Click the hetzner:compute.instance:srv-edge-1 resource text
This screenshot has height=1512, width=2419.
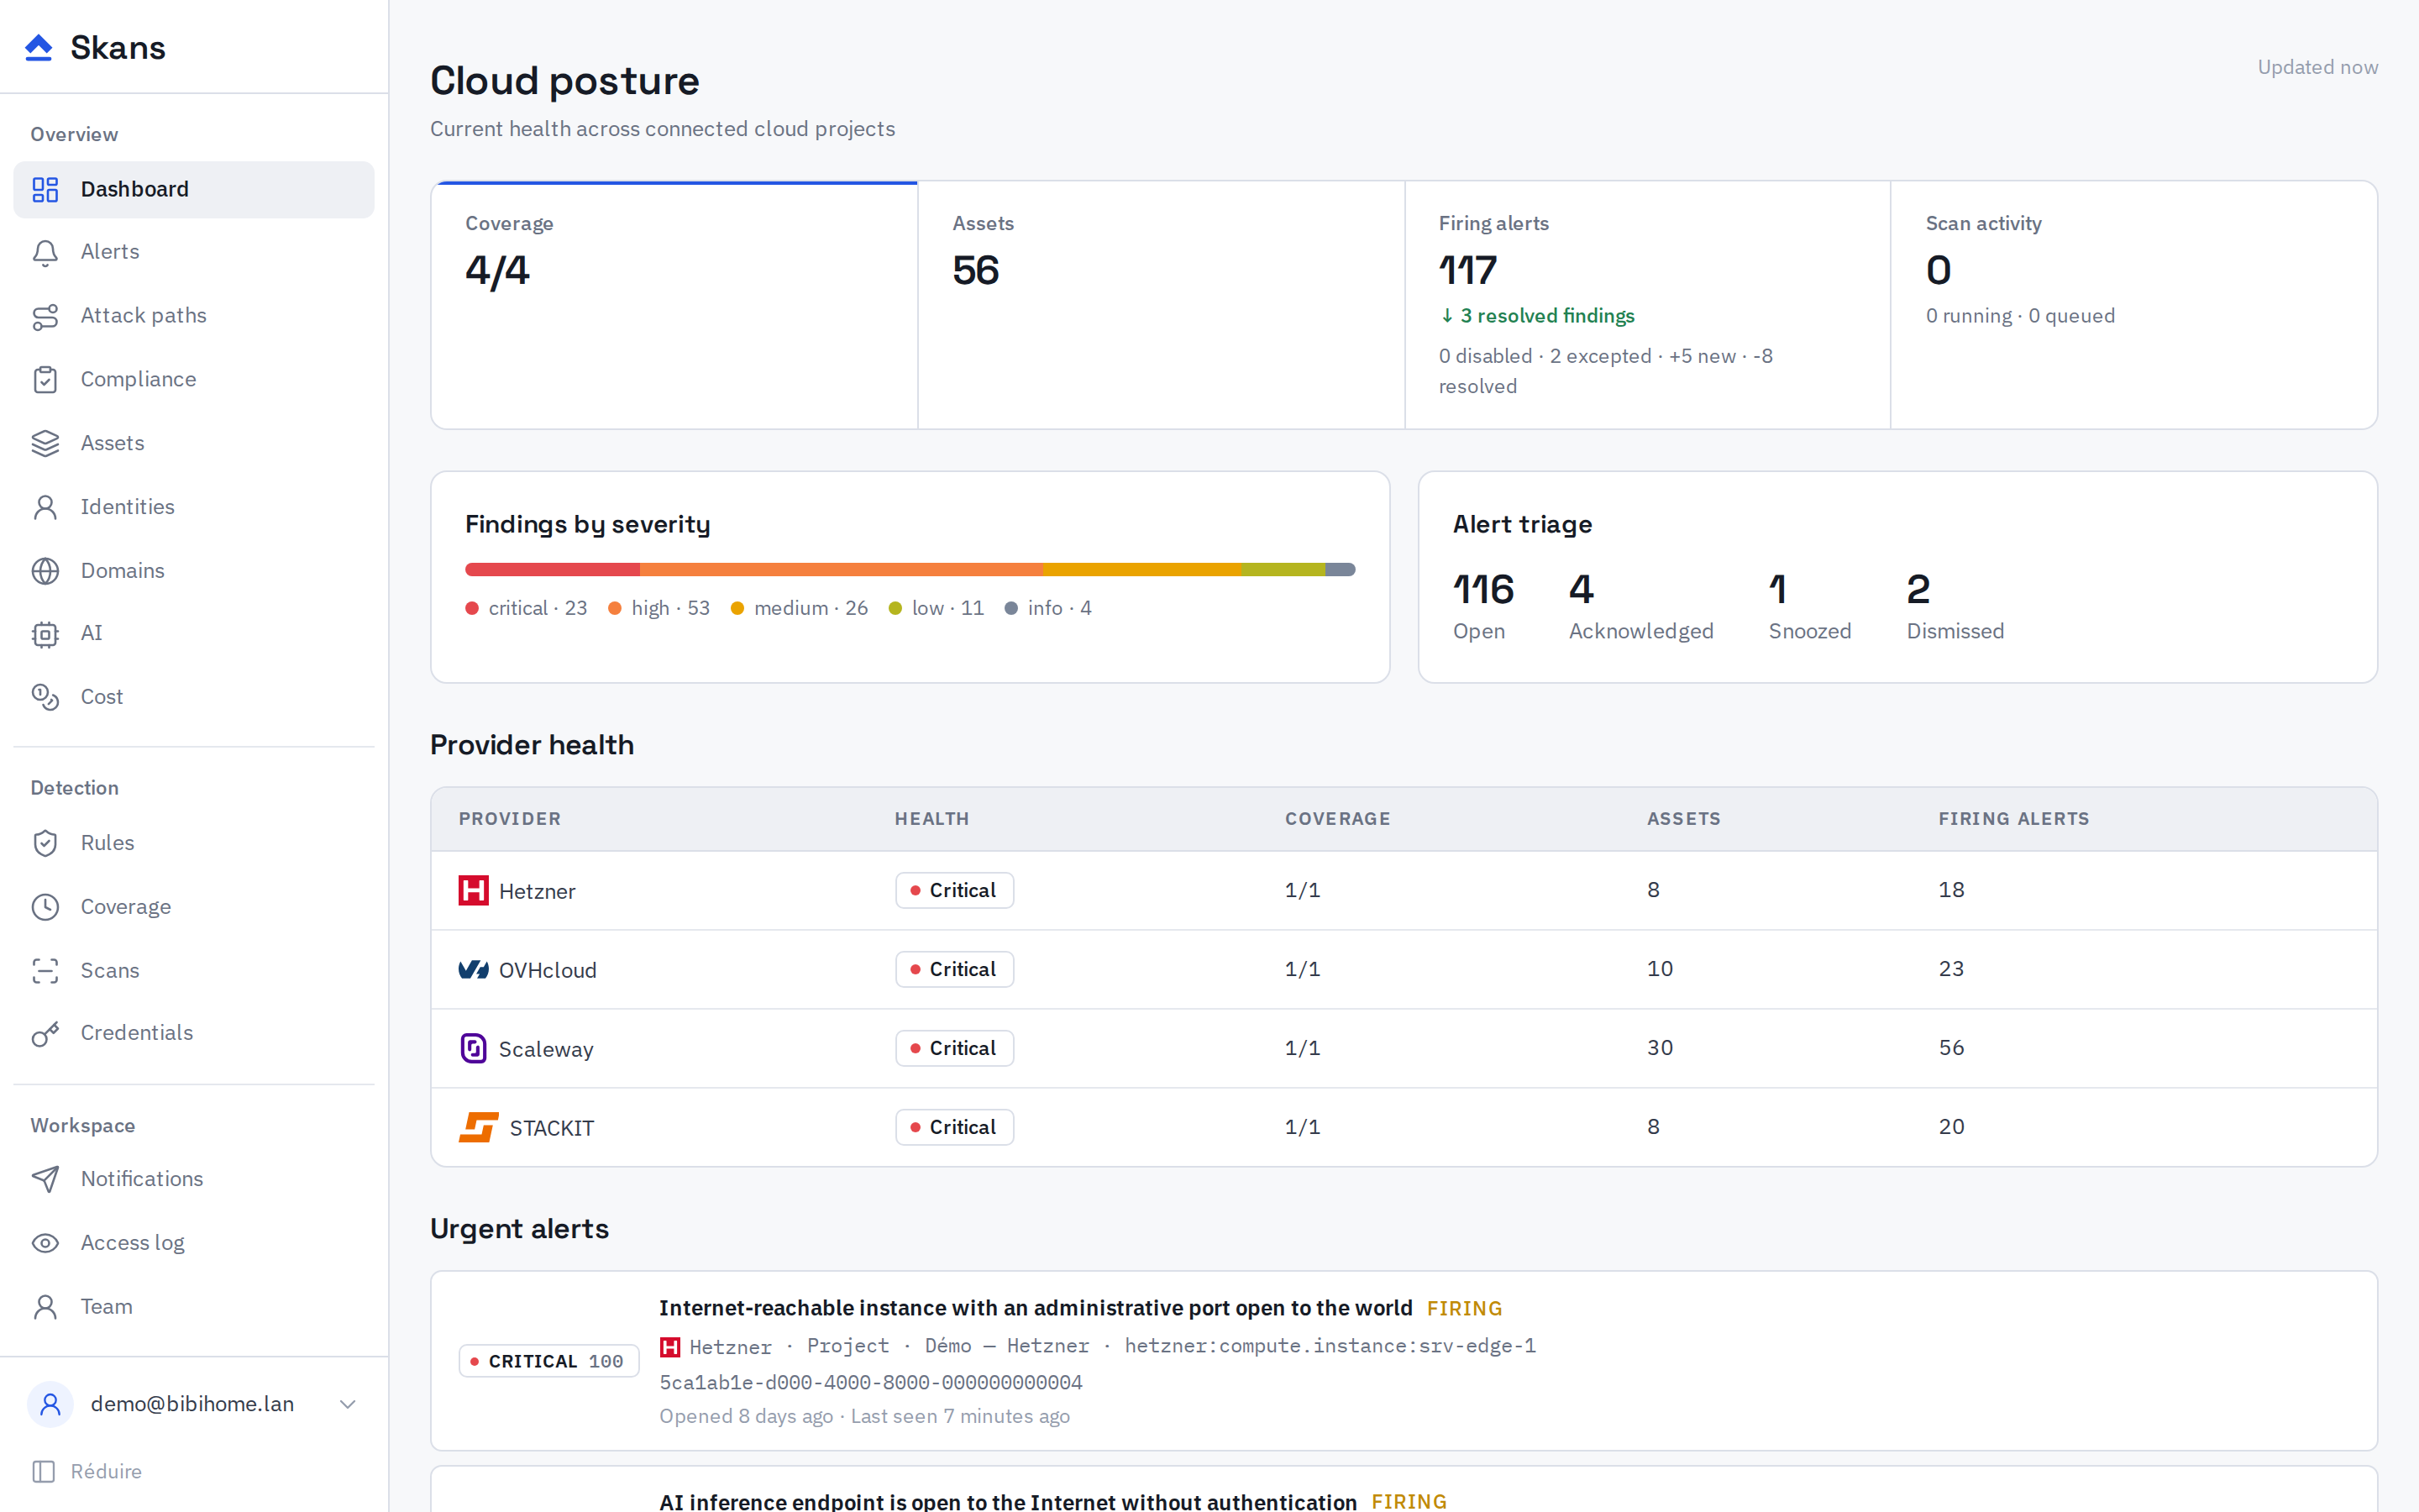(x=1330, y=1346)
